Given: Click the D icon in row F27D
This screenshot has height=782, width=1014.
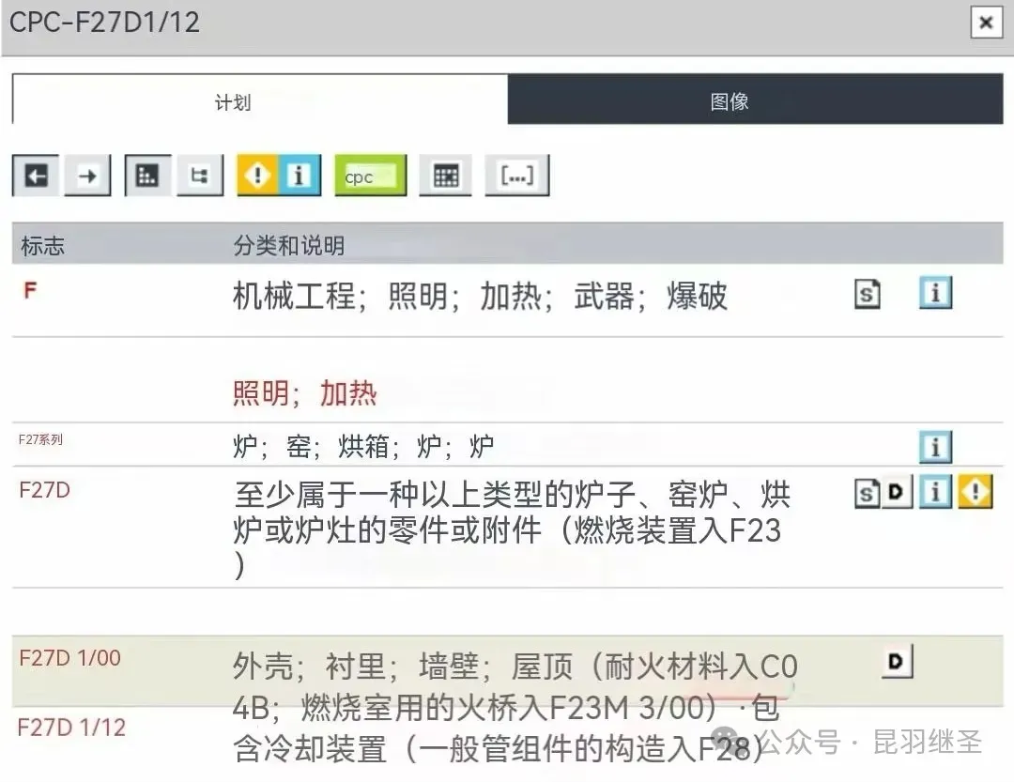Looking at the screenshot, I should 898,492.
